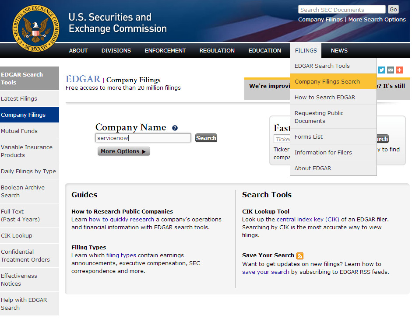Viewport: 412px width, 322px height.
Task: Focus the Search SEC Documents box
Action: pyautogui.click(x=342, y=10)
